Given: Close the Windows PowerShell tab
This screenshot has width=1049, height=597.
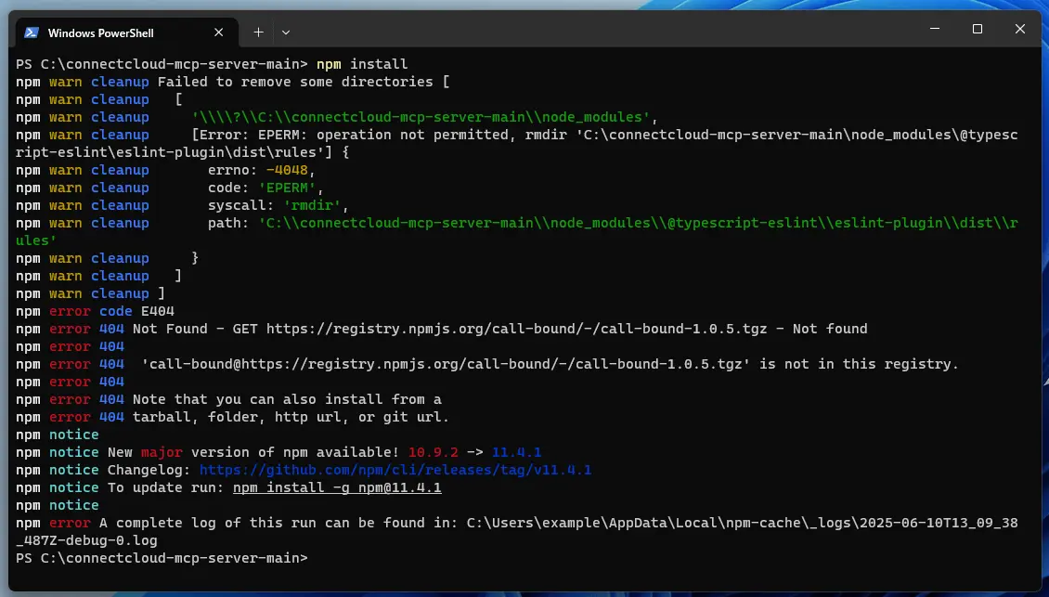Looking at the screenshot, I should 219,32.
